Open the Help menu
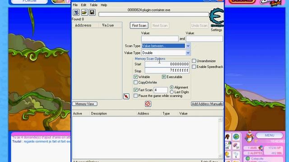 [x=104, y=5]
